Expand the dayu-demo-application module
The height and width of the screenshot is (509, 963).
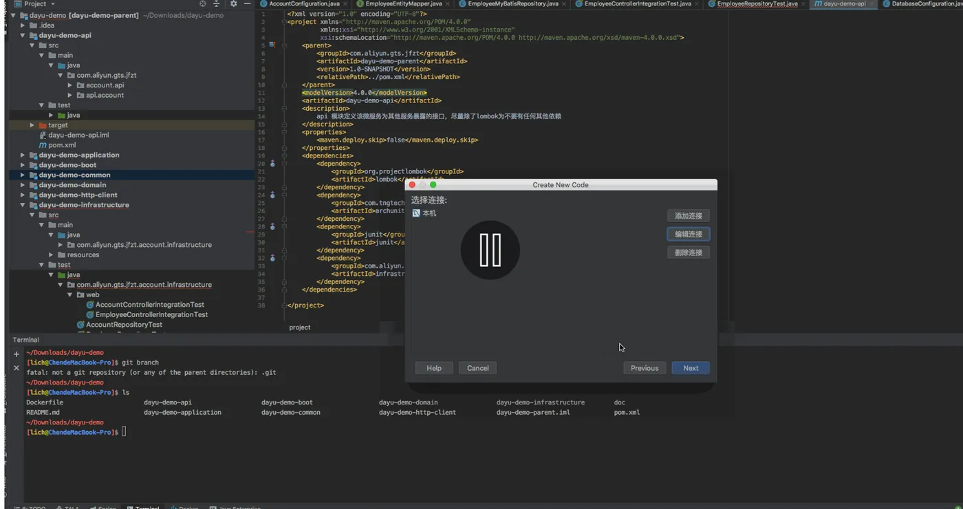point(23,155)
